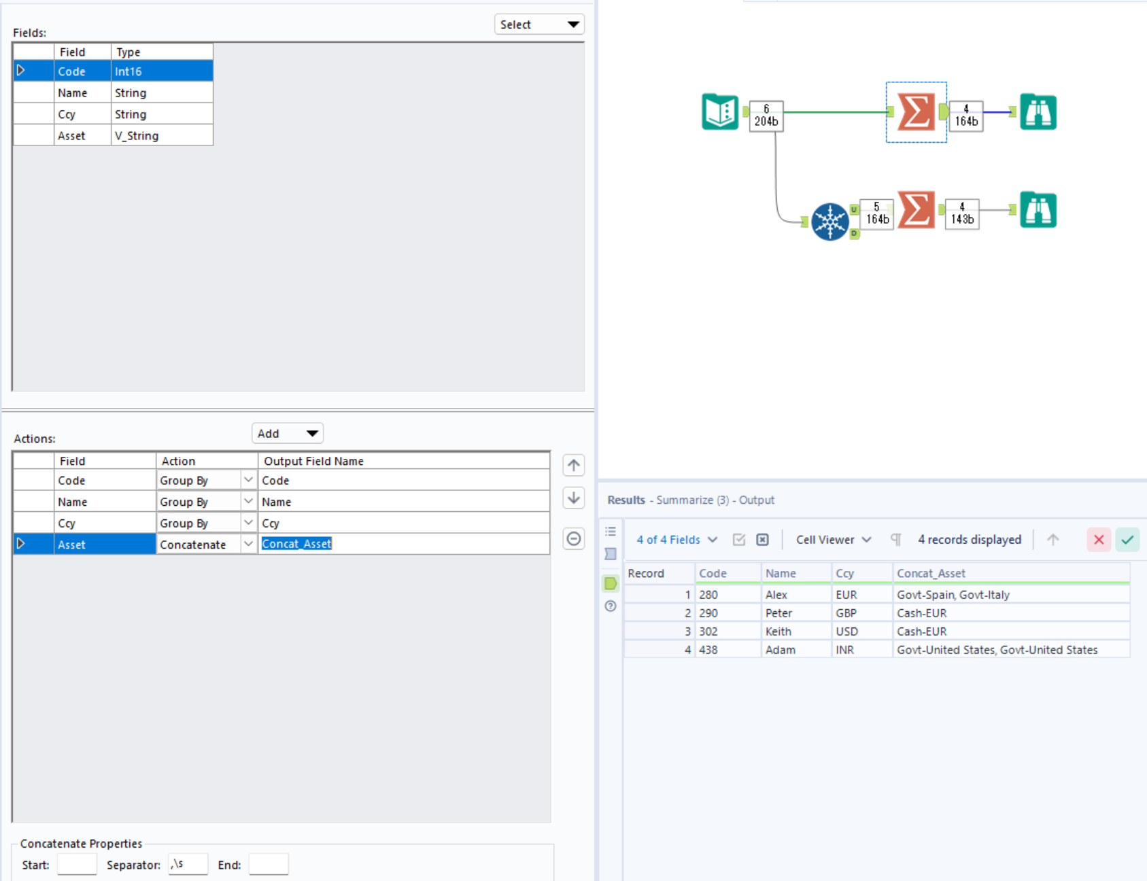
Task: Select the Input Data book tool on canvas
Action: pyautogui.click(x=719, y=112)
